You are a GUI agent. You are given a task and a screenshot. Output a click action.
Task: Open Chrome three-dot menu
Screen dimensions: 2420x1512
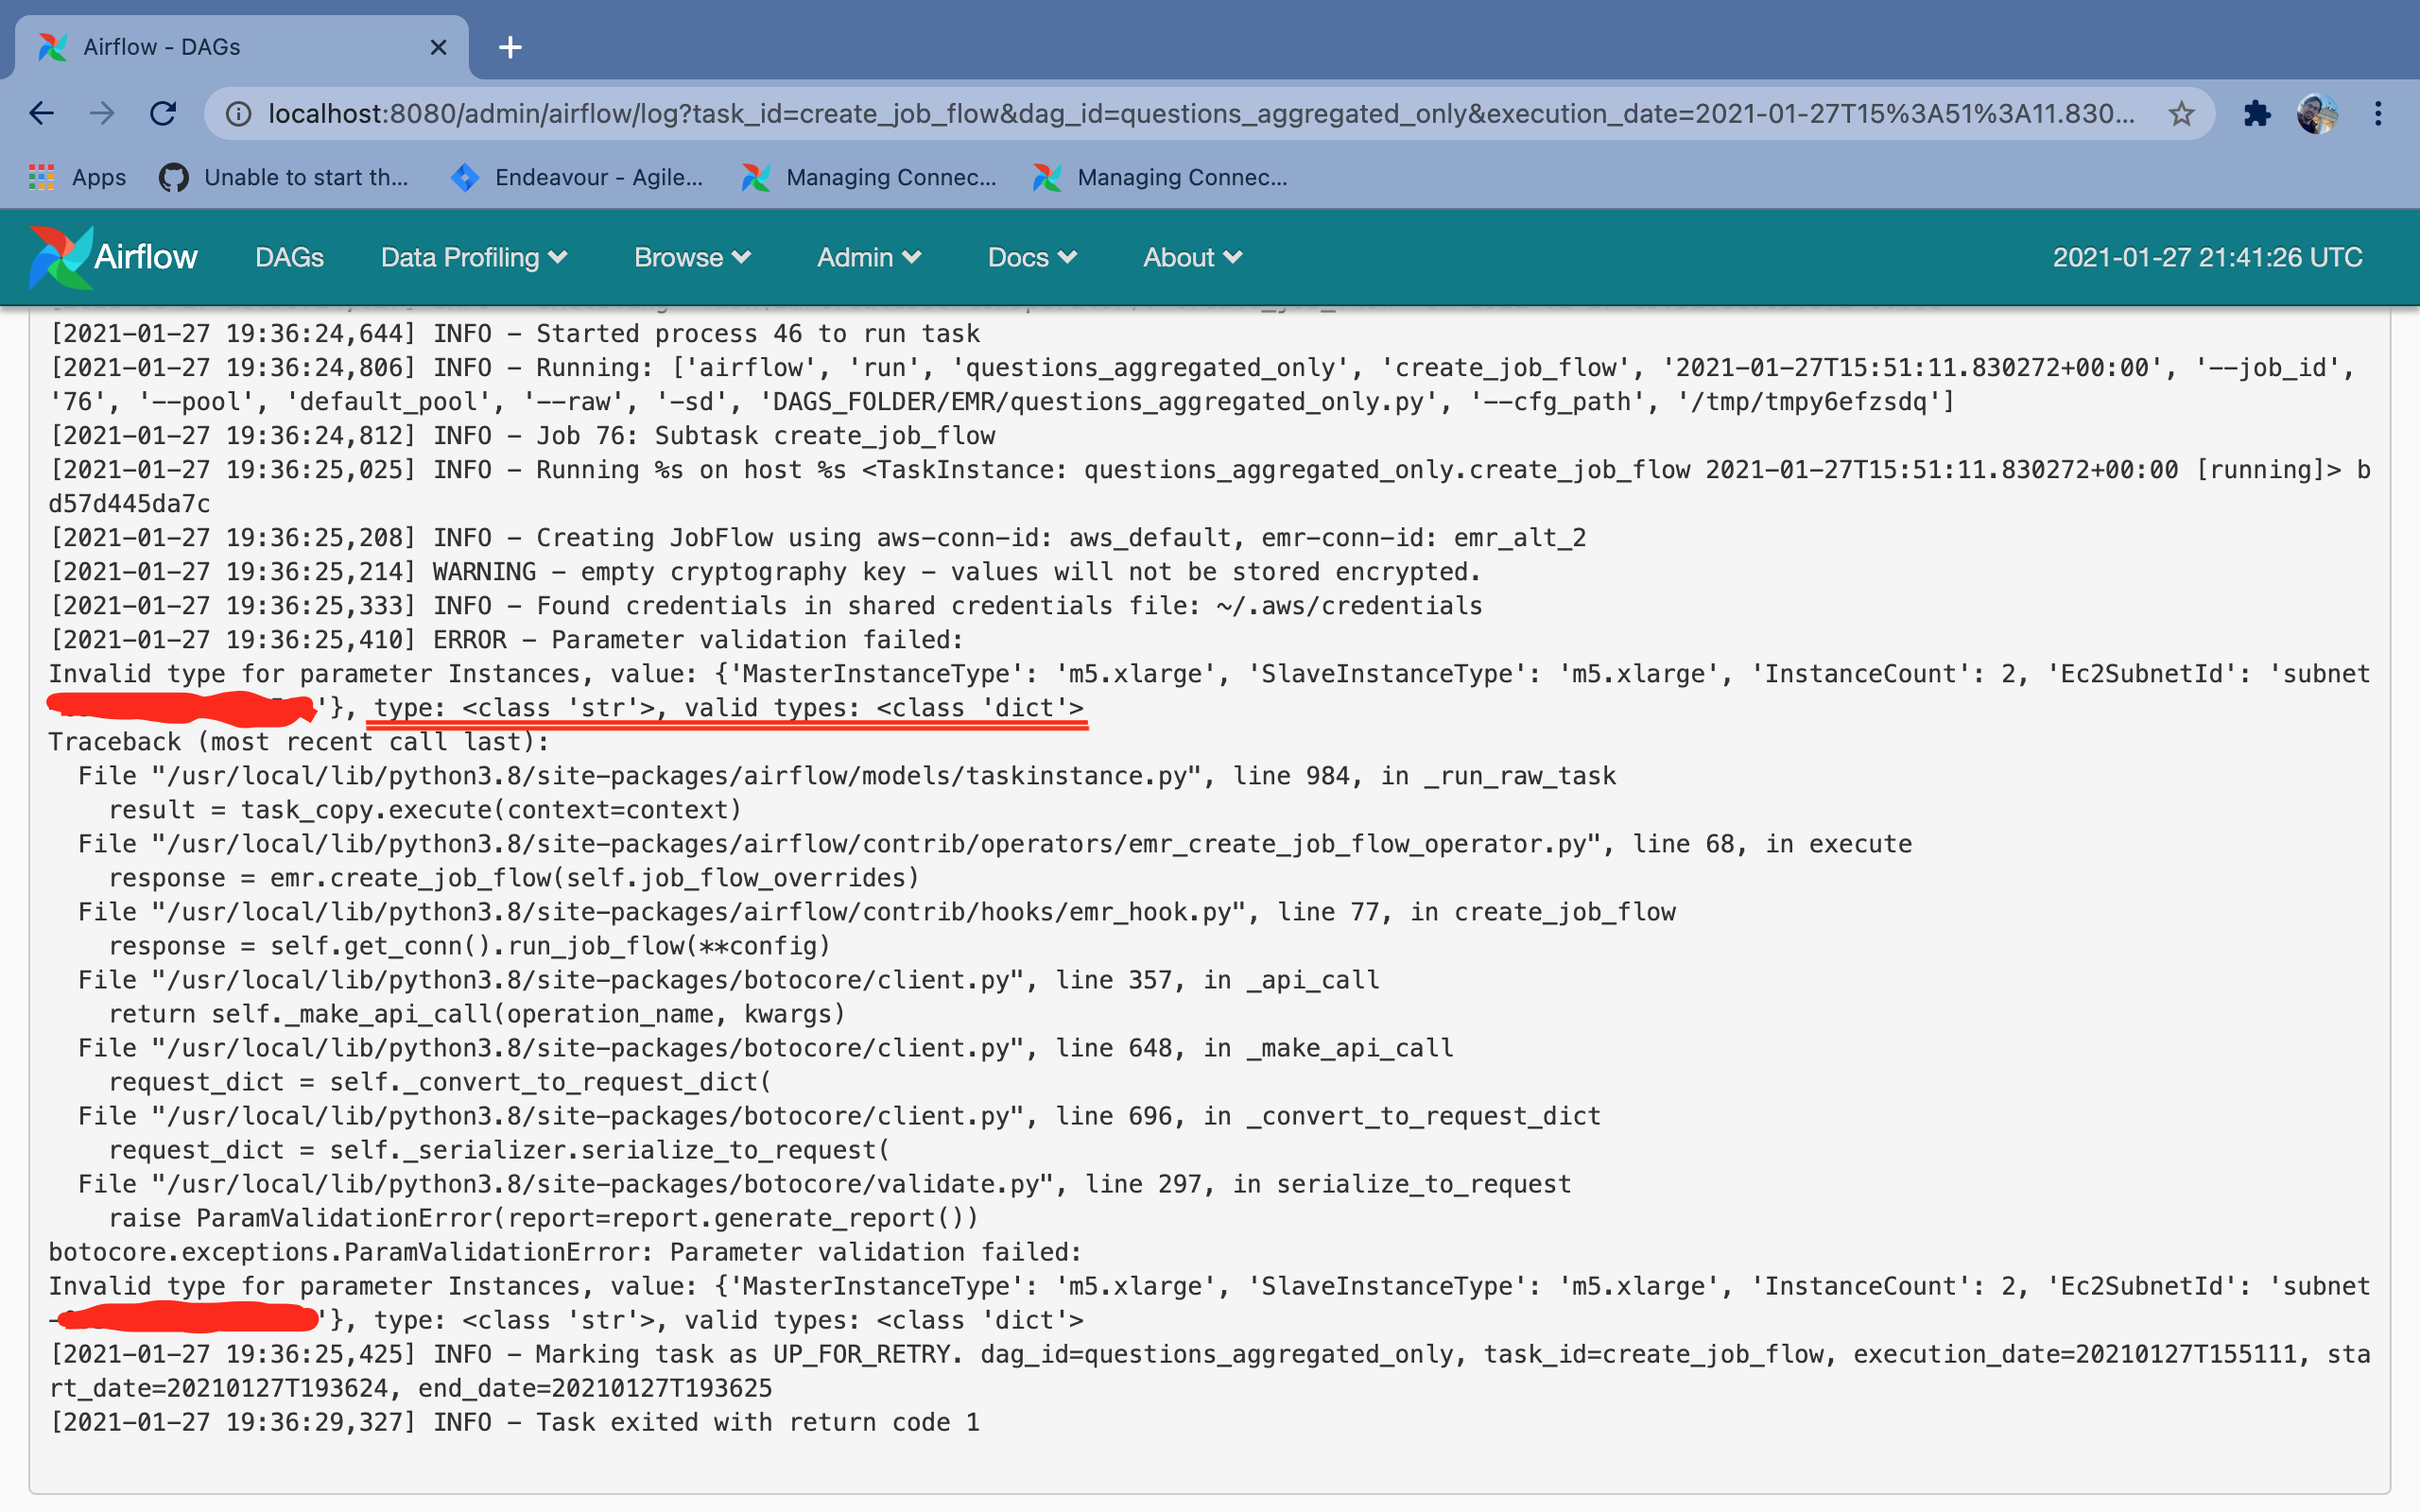[x=2378, y=114]
